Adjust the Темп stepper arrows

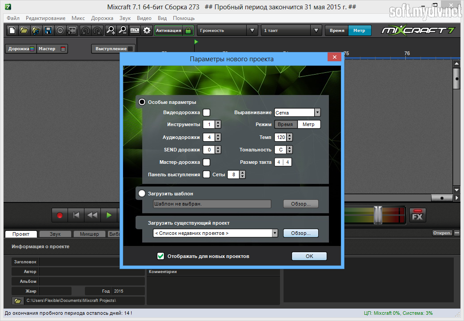(x=290, y=137)
